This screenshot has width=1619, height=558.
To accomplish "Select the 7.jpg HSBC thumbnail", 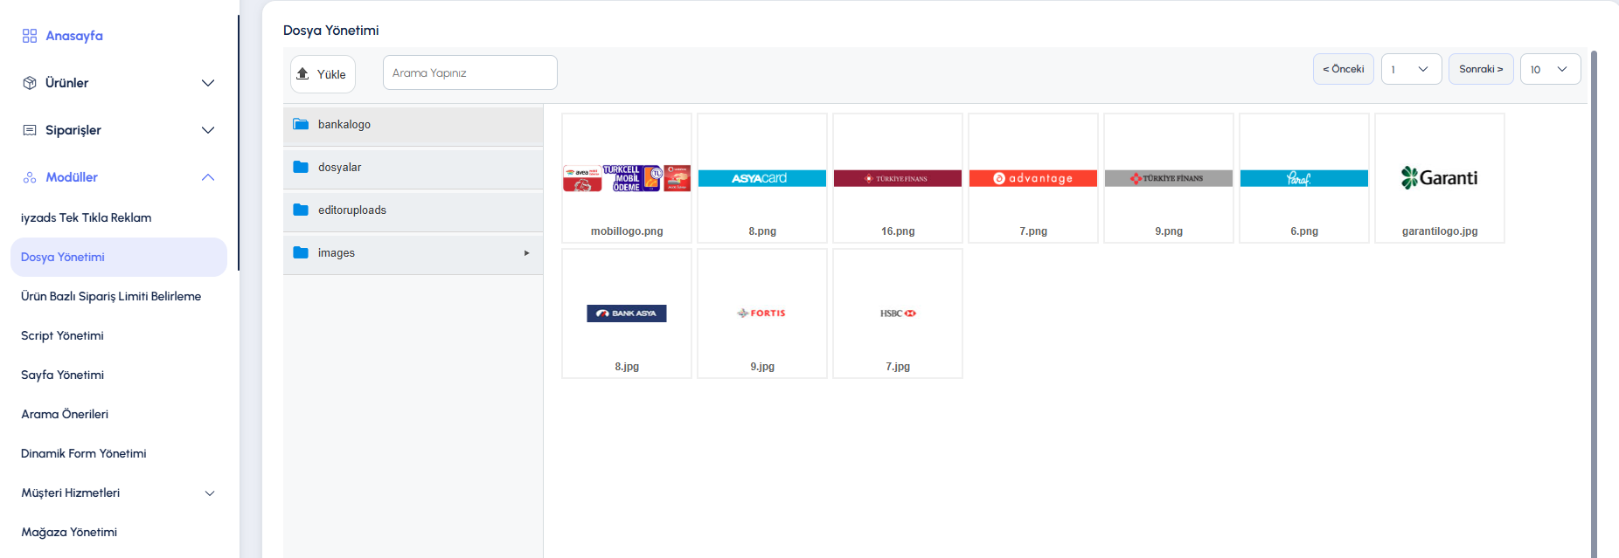I will pos(898,313).
